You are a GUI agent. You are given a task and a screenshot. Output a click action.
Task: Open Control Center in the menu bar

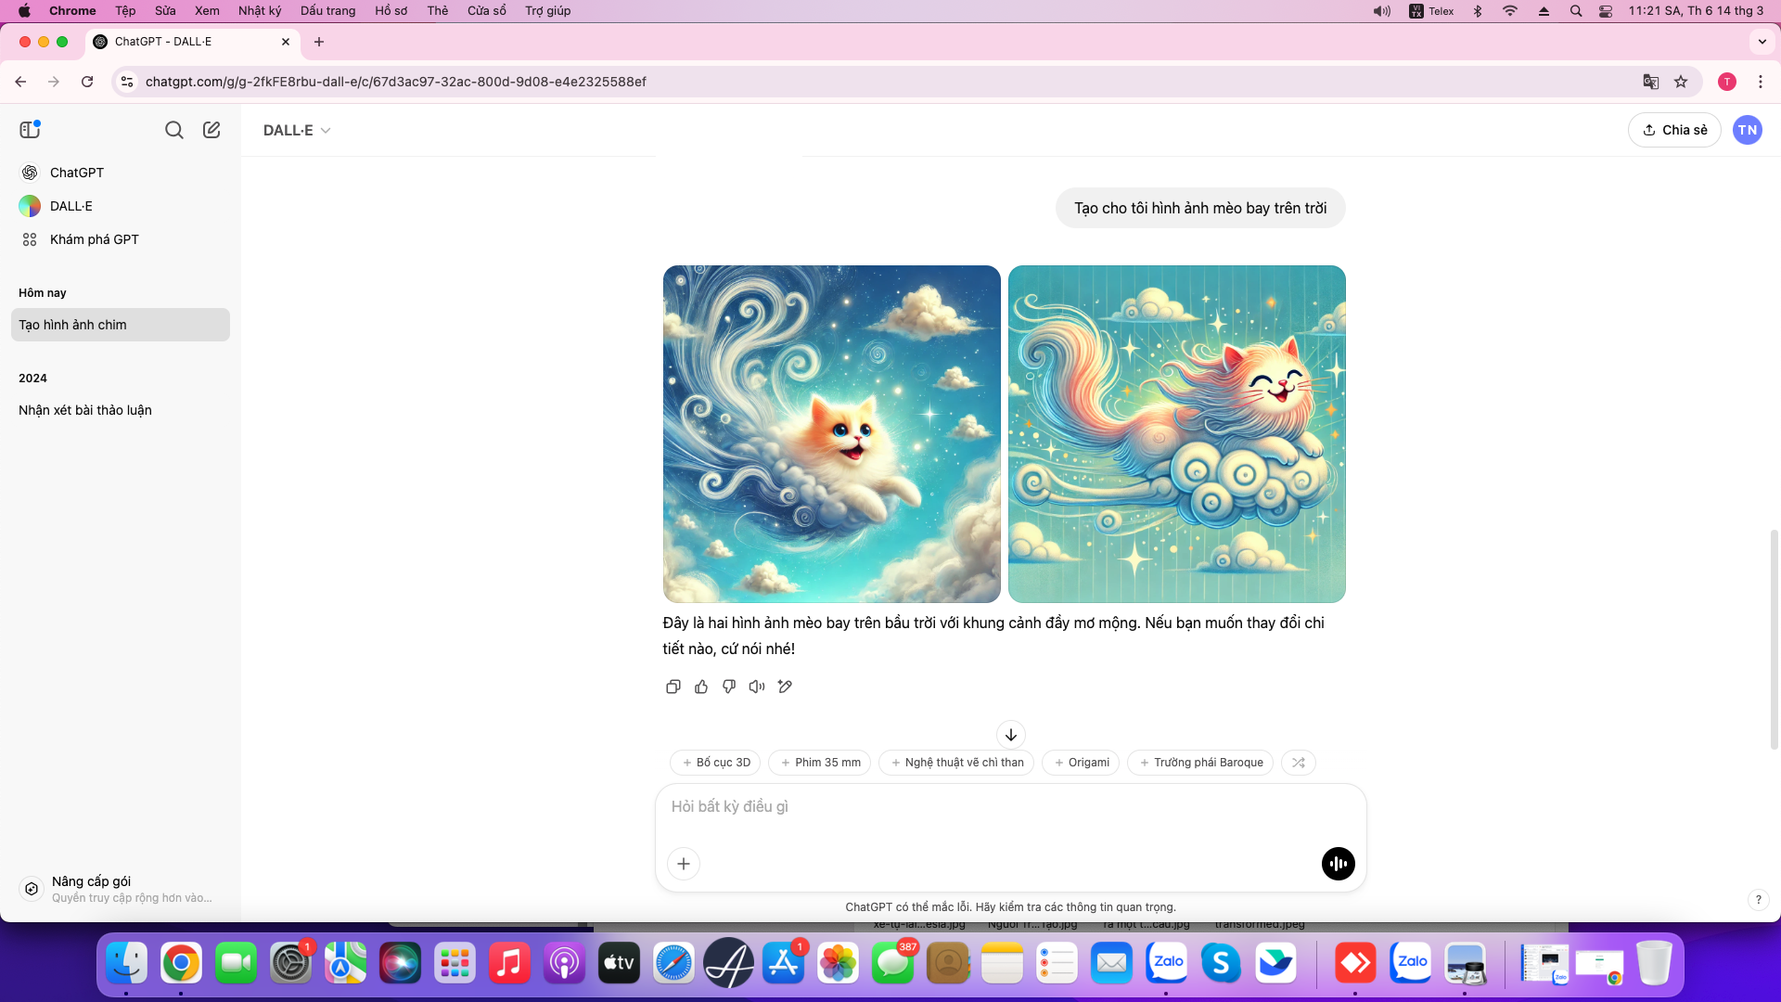click(x=1606, y=11)
